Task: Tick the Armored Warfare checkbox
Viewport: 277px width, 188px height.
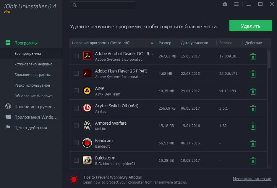Action: coord(76,126)
